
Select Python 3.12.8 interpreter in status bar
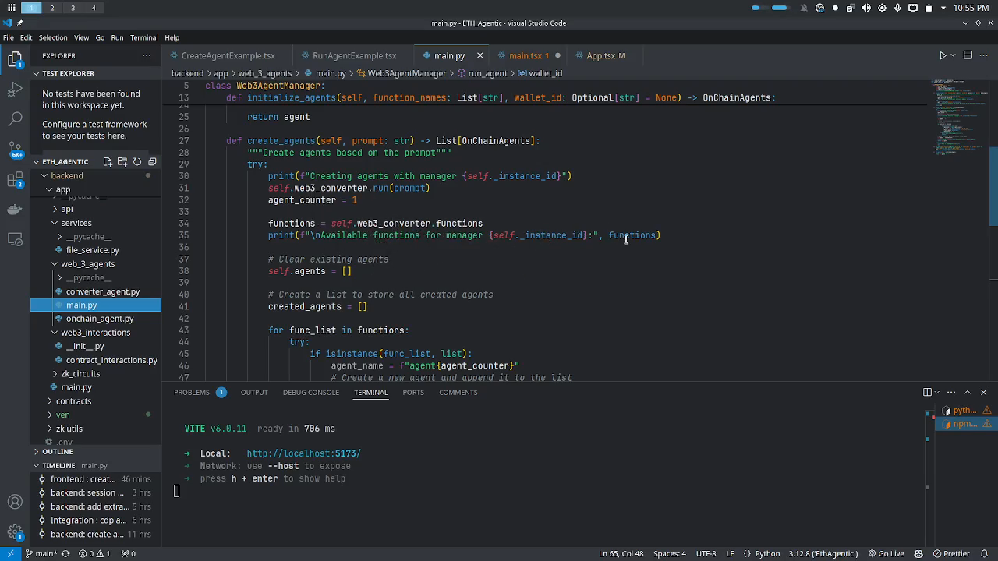click(x=823, y=554)
